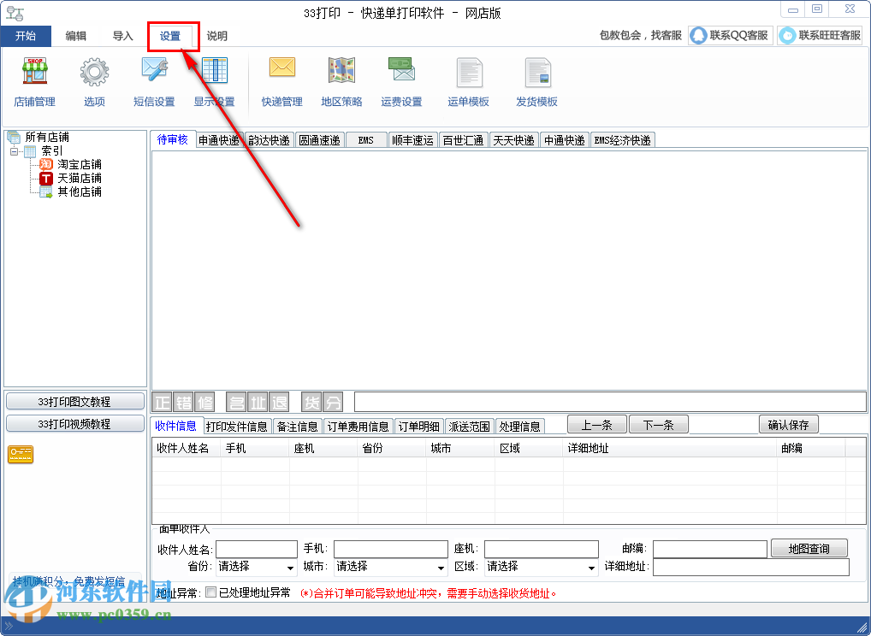Switch to the 申通快递 tab
Viewport: 871px width, 636px height.
pyautogui.click(x=219, y=139)
